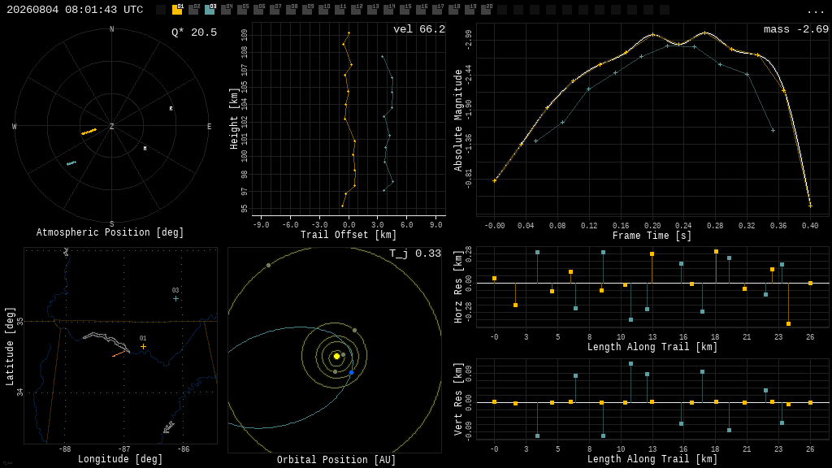The image size is (832, 468).
Task: Click the yellow meteor track in polar plot
Action: 89,131
